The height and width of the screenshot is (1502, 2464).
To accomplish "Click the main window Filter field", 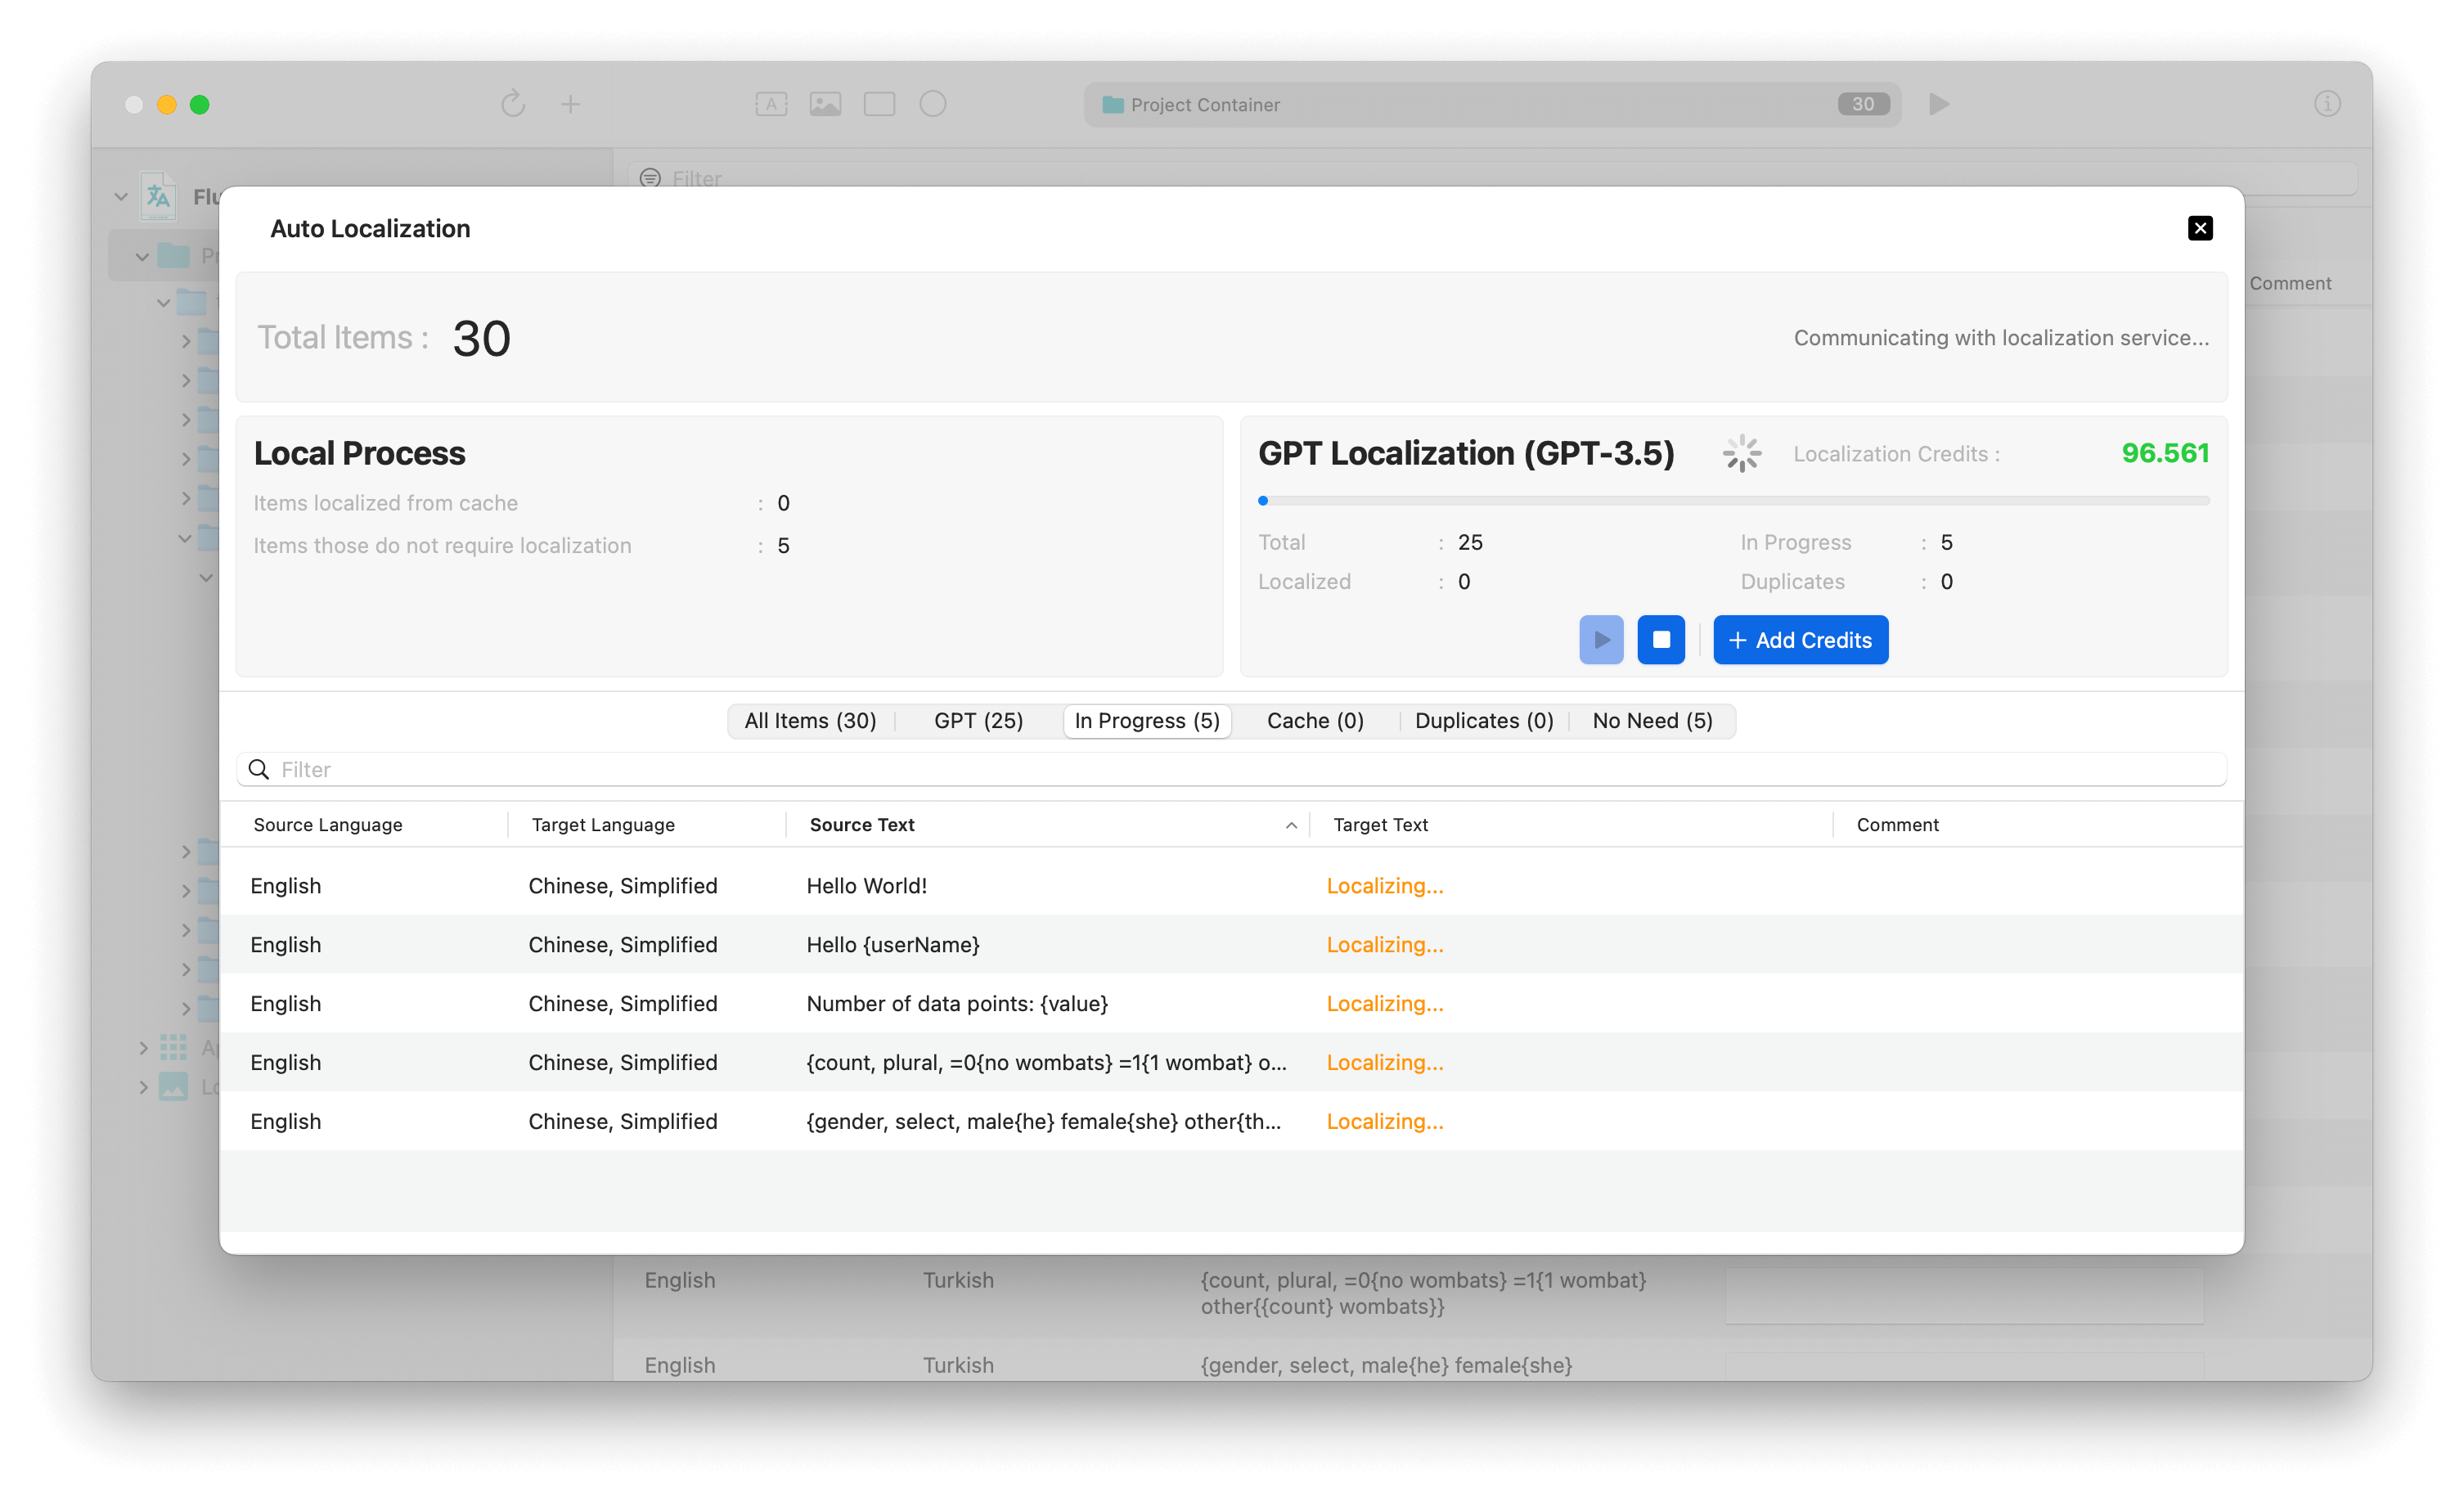I will pos(1492,178).
